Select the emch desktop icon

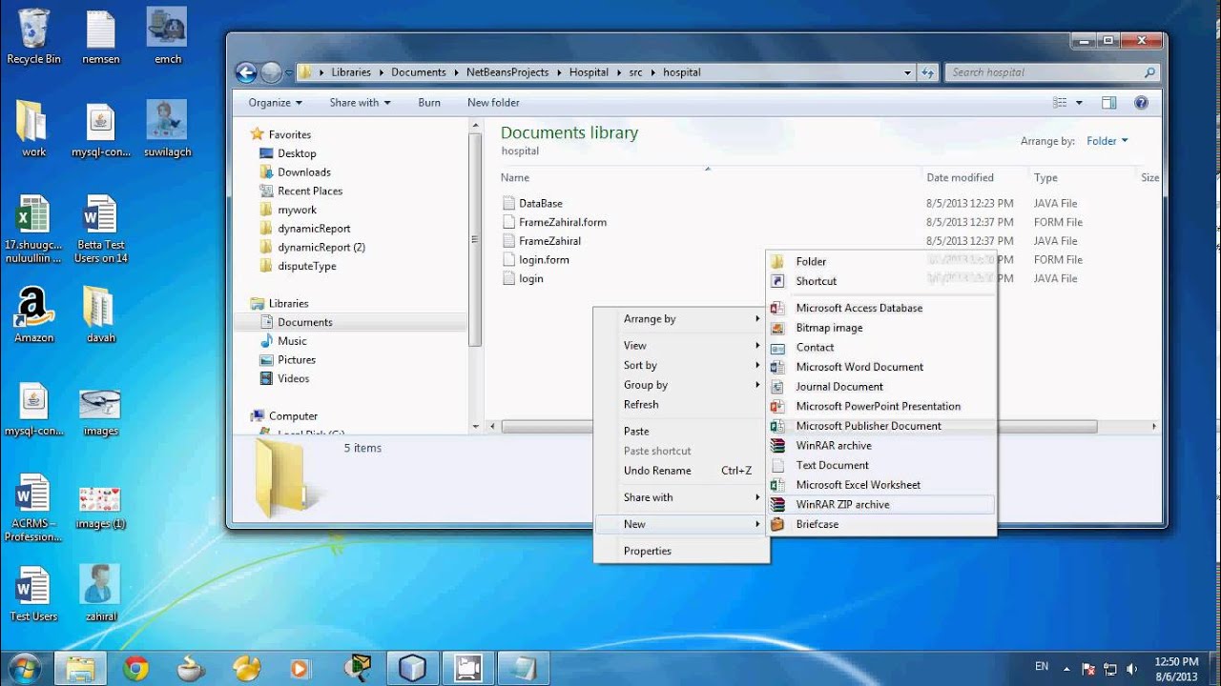(167, 36)
